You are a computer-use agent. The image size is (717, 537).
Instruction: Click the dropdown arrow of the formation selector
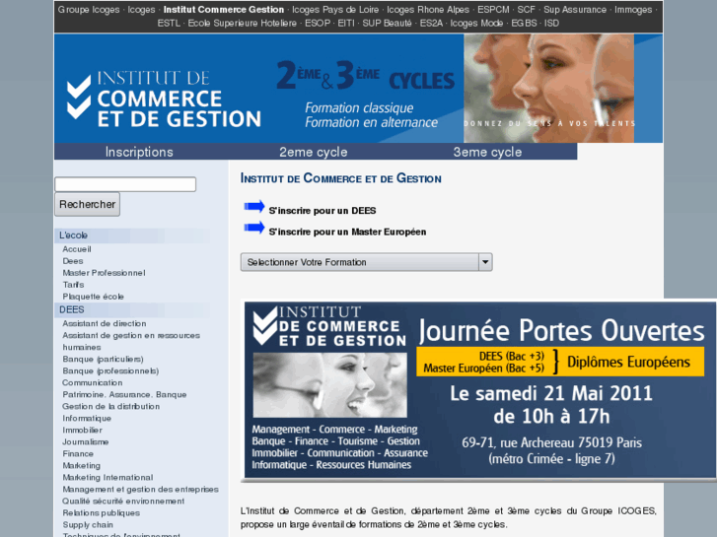[485, 262]
